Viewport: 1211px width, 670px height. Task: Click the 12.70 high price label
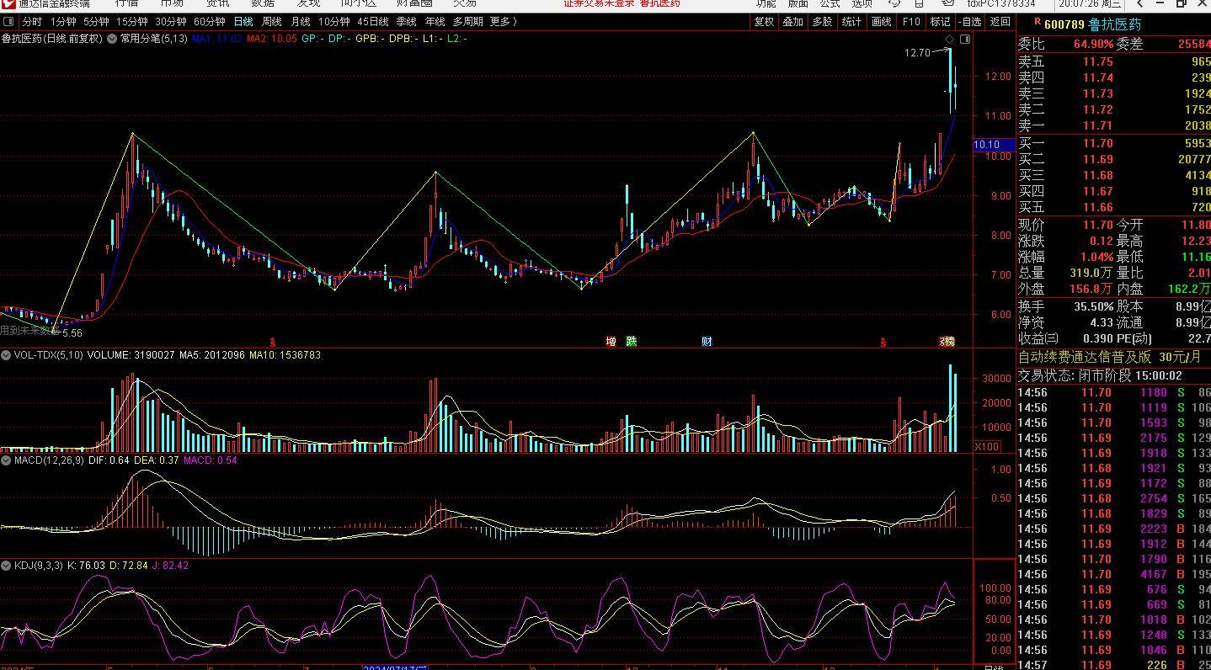[917, 53]
